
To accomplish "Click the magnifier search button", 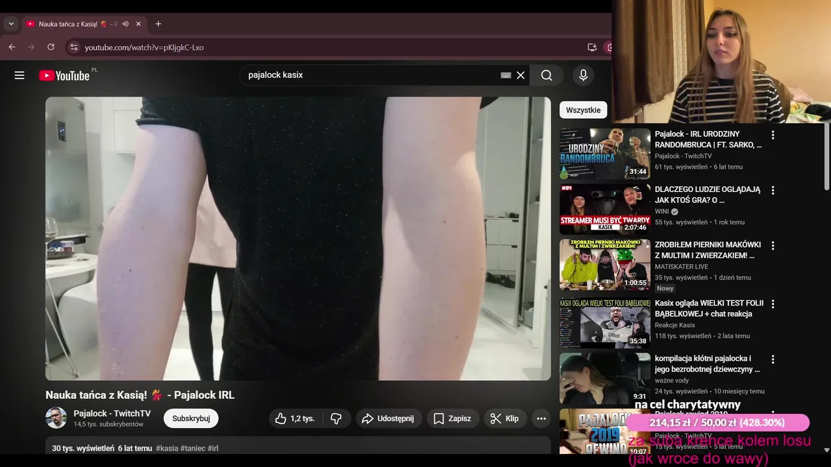I will (x=547, y=75).
